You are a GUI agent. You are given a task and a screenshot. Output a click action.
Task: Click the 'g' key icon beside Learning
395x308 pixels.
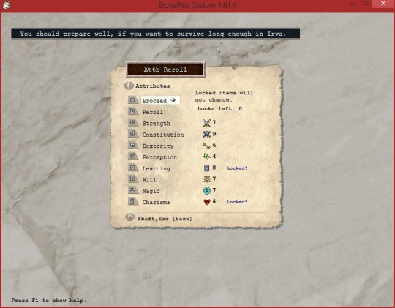[132, 168]
